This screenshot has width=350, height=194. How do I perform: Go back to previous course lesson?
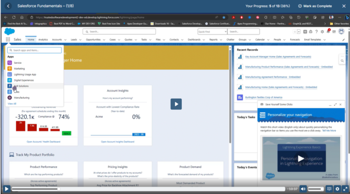click(8, 6)
